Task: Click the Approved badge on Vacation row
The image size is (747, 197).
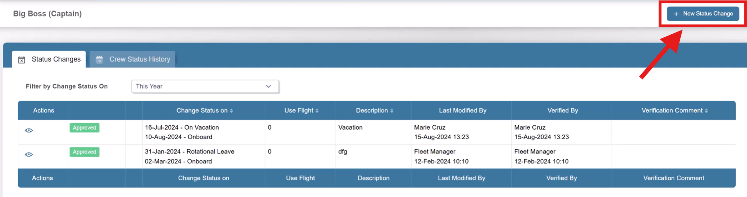Action: pyautogui.click(x=84, y=128)
